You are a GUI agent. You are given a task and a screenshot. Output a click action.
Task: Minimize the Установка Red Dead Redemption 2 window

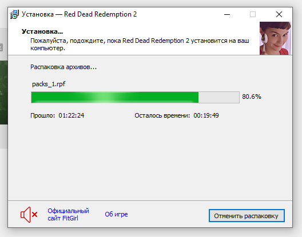coord(227,14)
